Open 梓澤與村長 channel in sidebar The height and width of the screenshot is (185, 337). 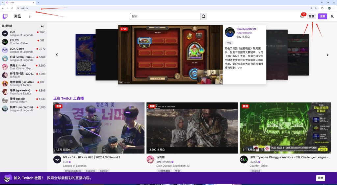pos(24,75)
